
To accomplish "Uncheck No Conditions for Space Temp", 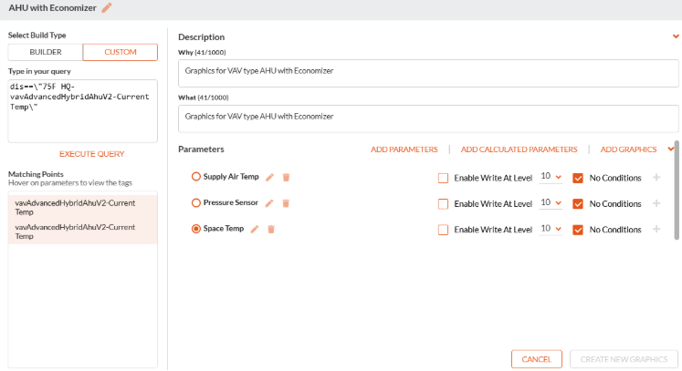I will (578, 230).
